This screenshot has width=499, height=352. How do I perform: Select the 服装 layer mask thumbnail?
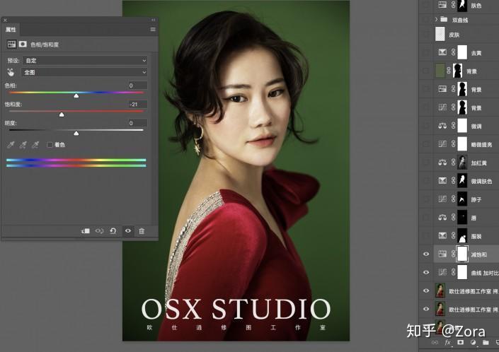pyautogui.click(x=462, y=235)
